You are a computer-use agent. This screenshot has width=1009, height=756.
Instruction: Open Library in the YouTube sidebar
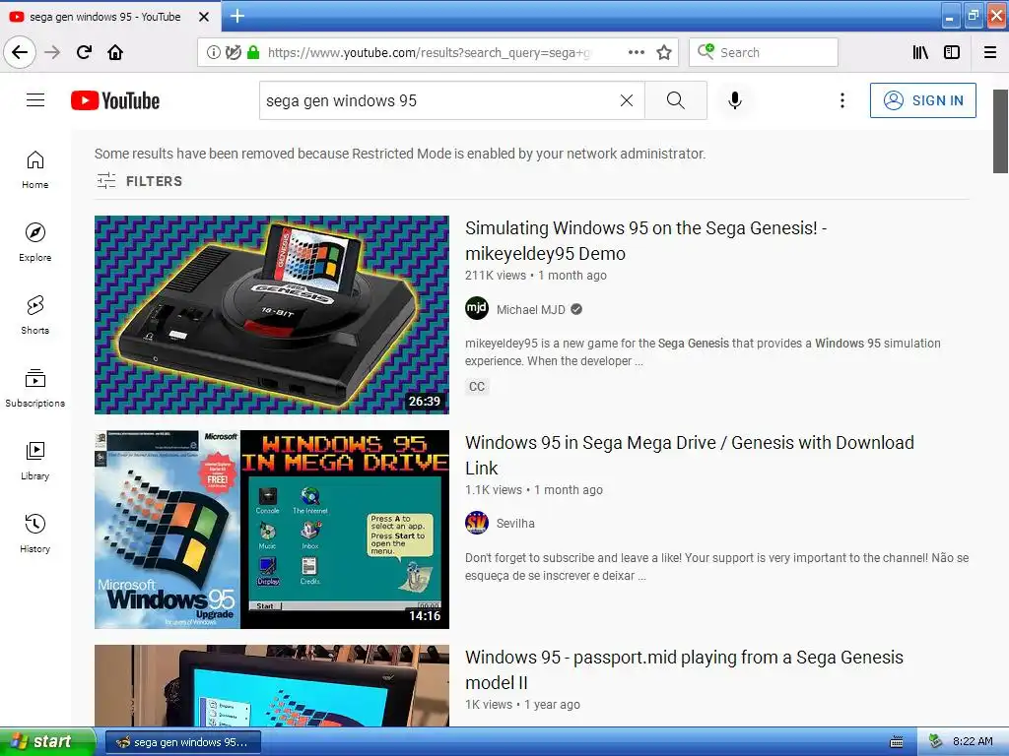[x=35, y=461]
